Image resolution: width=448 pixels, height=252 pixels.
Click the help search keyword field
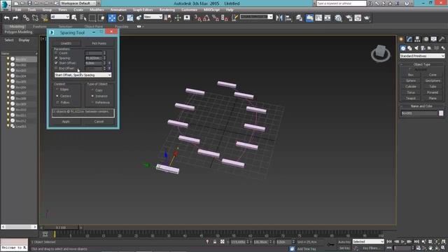[341, 3]
